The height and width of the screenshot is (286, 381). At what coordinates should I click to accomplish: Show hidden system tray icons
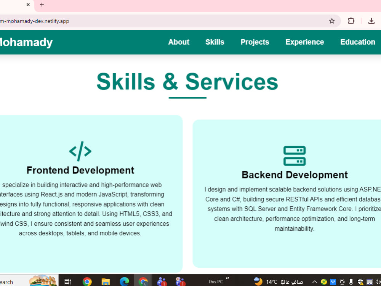[314, 282]
